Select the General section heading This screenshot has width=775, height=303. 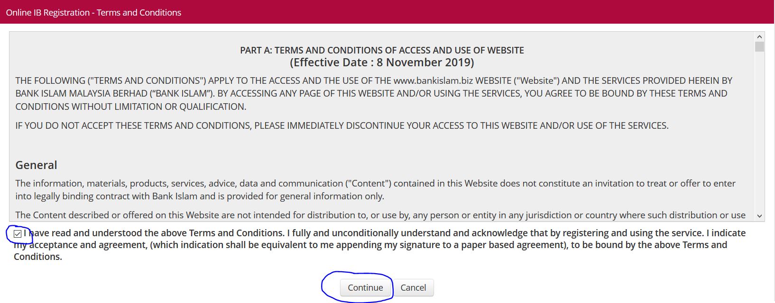36,165
